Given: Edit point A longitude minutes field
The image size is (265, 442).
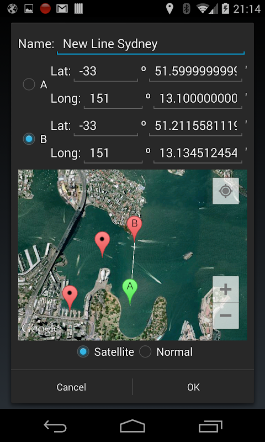Looking at the screenshot, I should tap(198, 99).
